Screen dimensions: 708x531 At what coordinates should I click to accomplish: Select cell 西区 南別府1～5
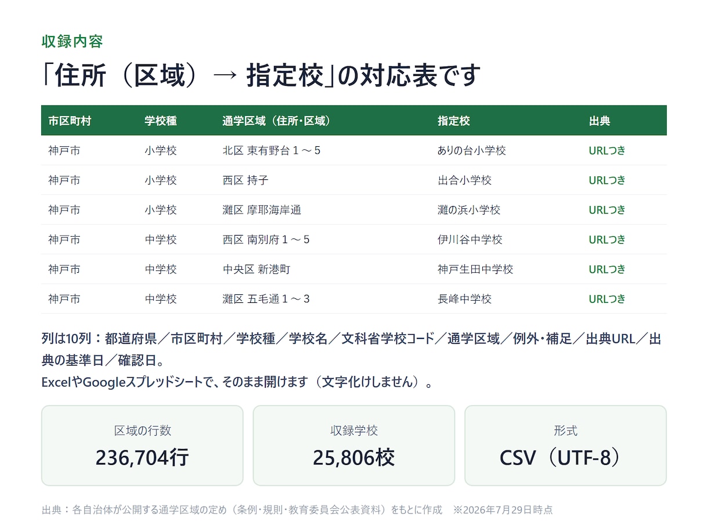(266, 239)
